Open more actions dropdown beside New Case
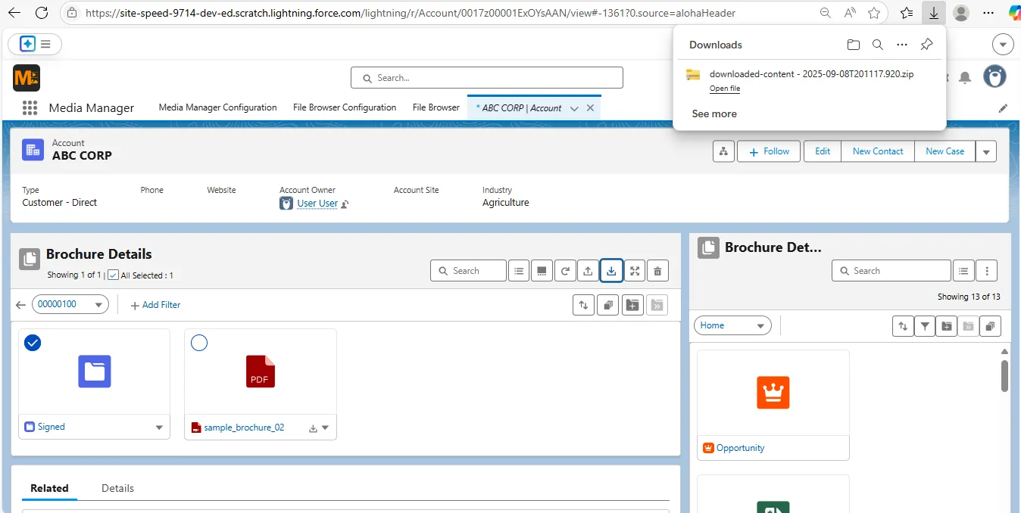 986,151
